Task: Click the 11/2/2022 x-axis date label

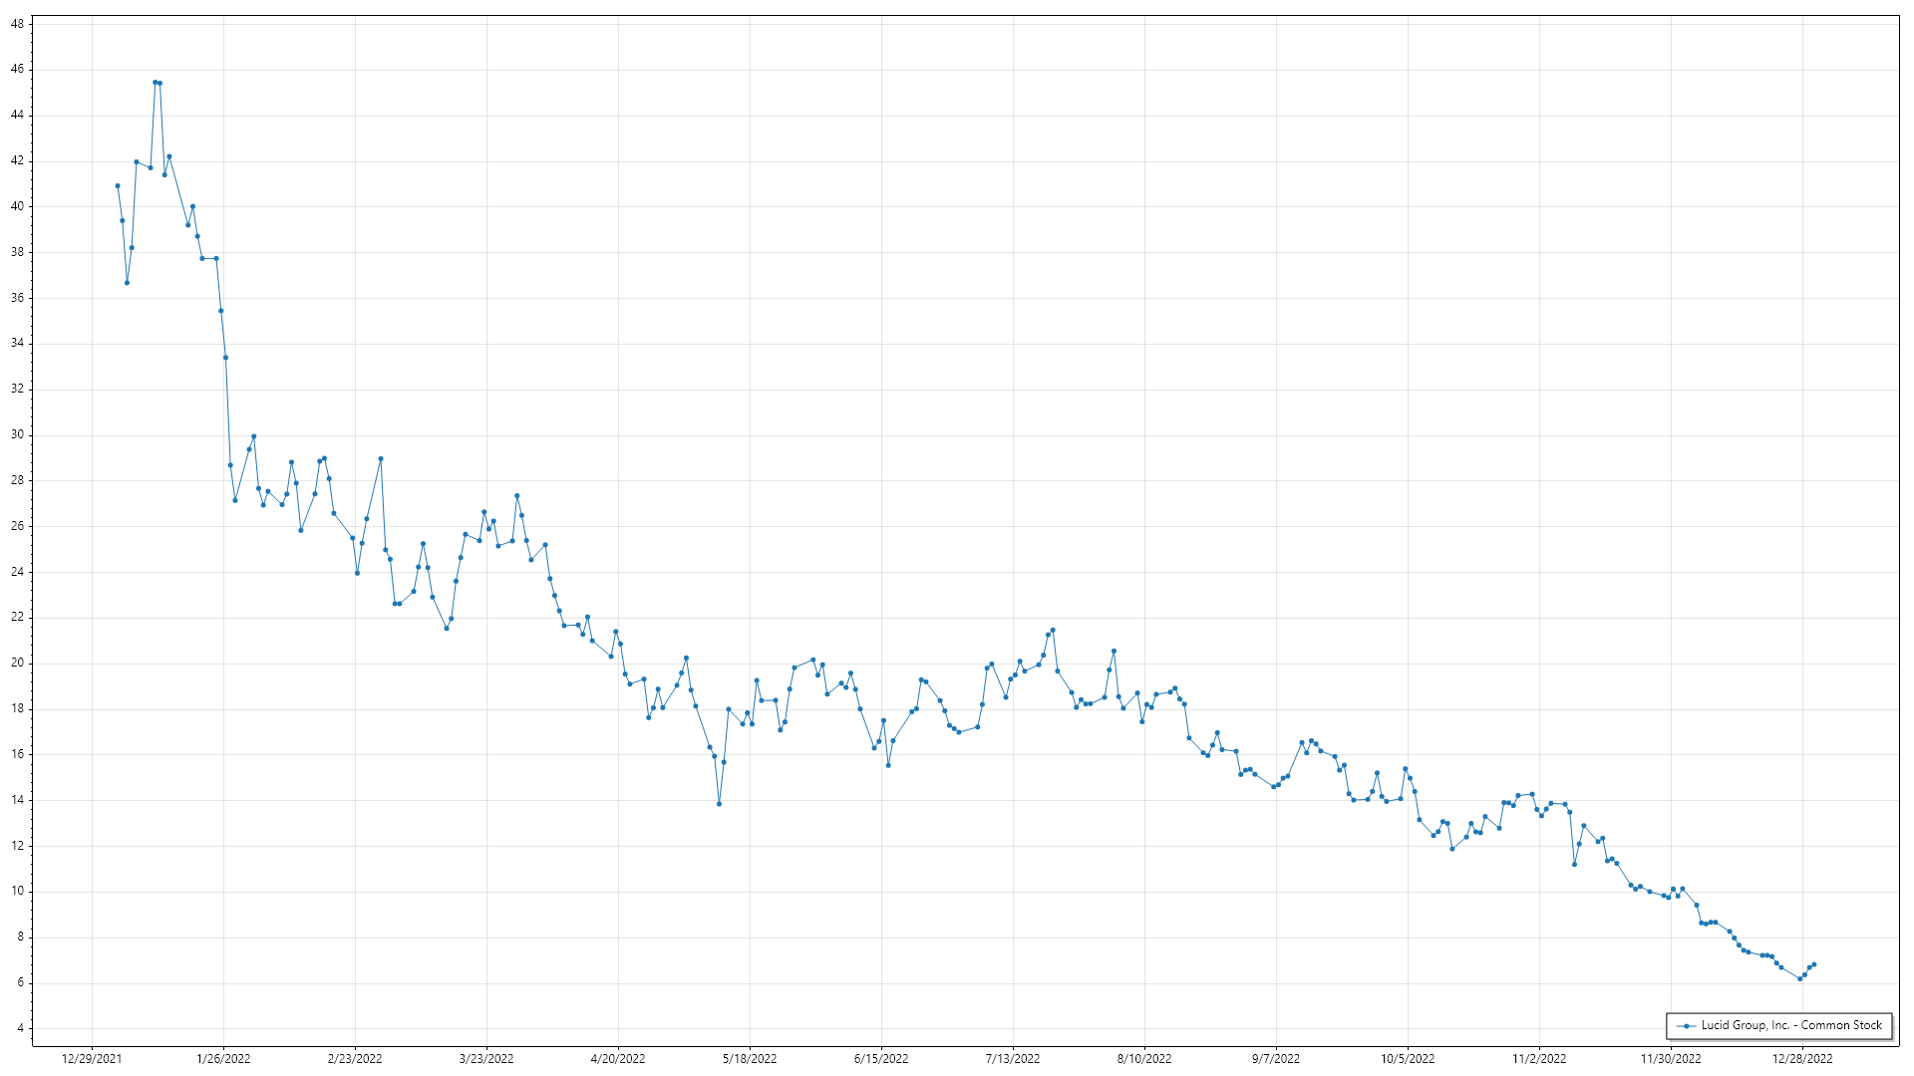Action: click(1539, 1059)
